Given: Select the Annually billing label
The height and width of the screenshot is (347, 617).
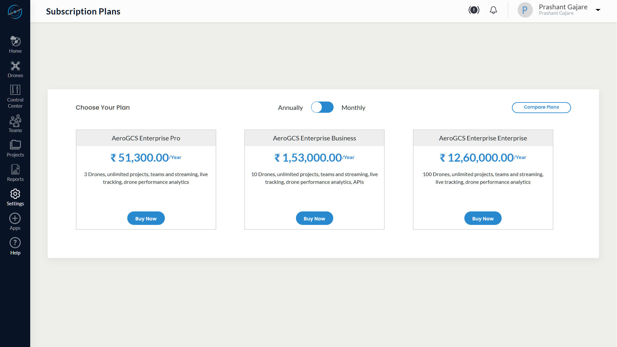Looking at the screenshot, I should click(x=290, y=108).
